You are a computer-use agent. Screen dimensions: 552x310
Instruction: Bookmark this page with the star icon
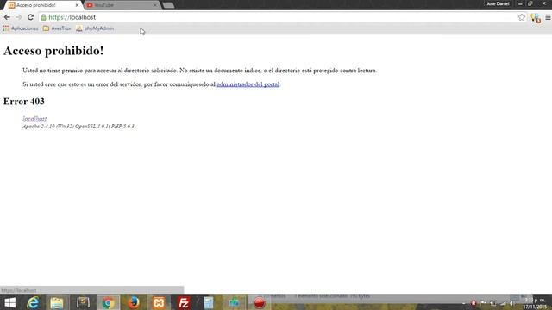click(521, 17)
